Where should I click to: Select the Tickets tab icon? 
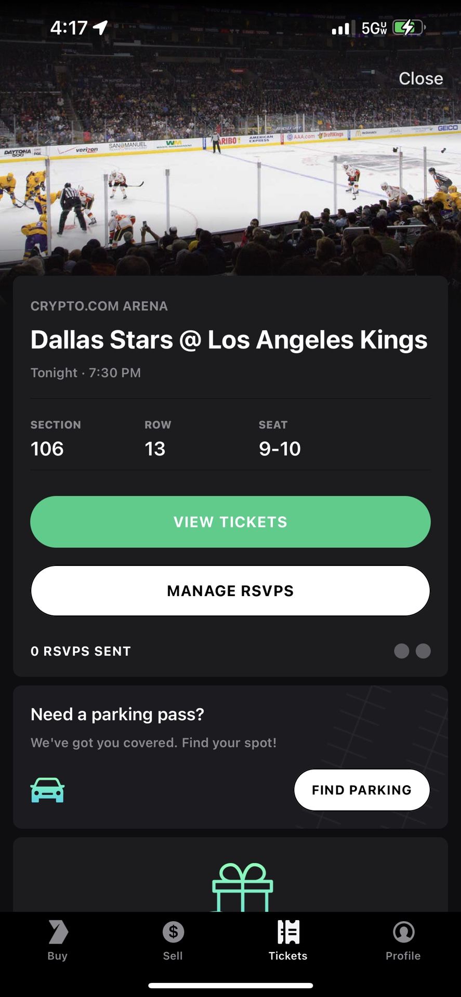coord(288,932)
